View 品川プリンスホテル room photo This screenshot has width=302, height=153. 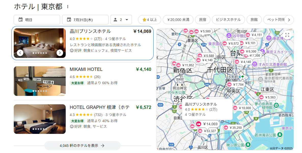(x=40, y=43)
